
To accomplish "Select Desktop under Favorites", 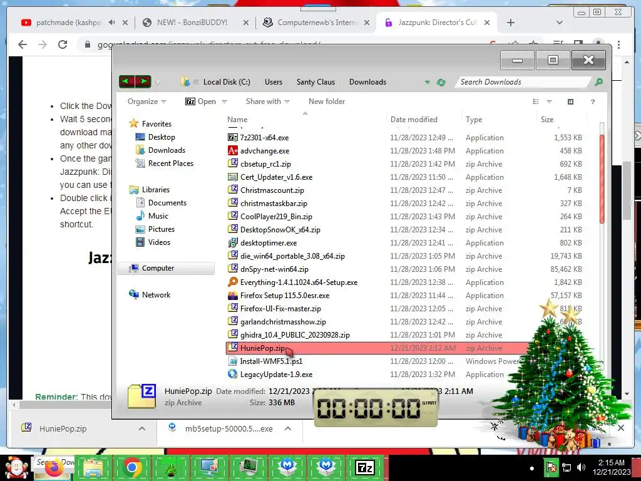I will click(162, 137).
